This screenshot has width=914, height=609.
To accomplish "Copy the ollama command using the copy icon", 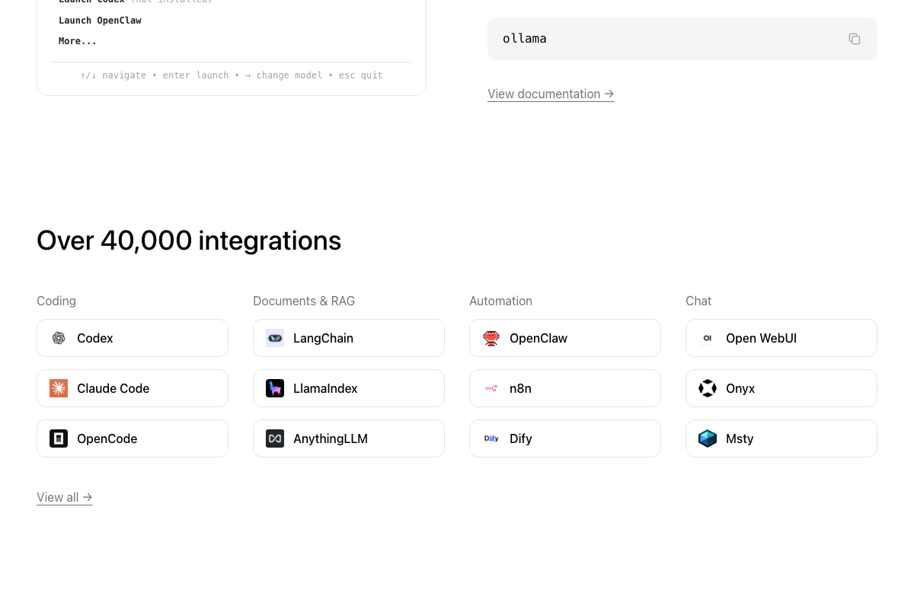I will pos(854,38).
